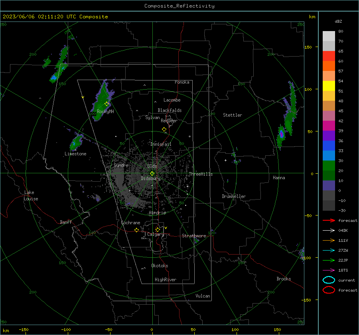359x335 pixels.
Task: Click the Vulcan city label
Action: click(x=203, y=296)
